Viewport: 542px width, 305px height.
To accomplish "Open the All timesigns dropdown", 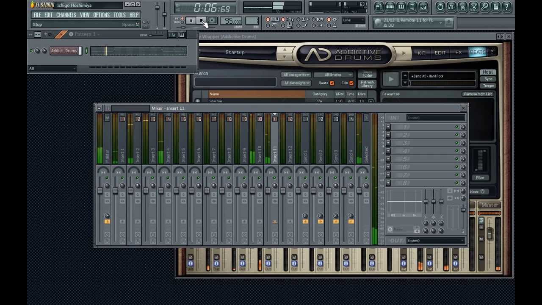I will coord(296,83).
